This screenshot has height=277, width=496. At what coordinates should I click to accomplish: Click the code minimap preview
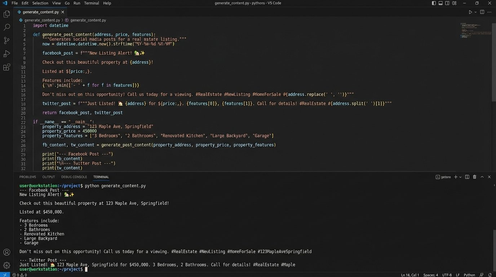(475, 31)
